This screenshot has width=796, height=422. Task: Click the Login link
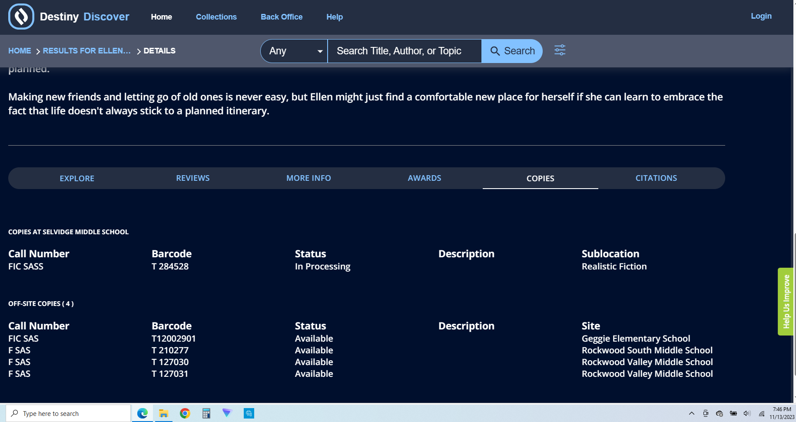(x=761, y=16)
